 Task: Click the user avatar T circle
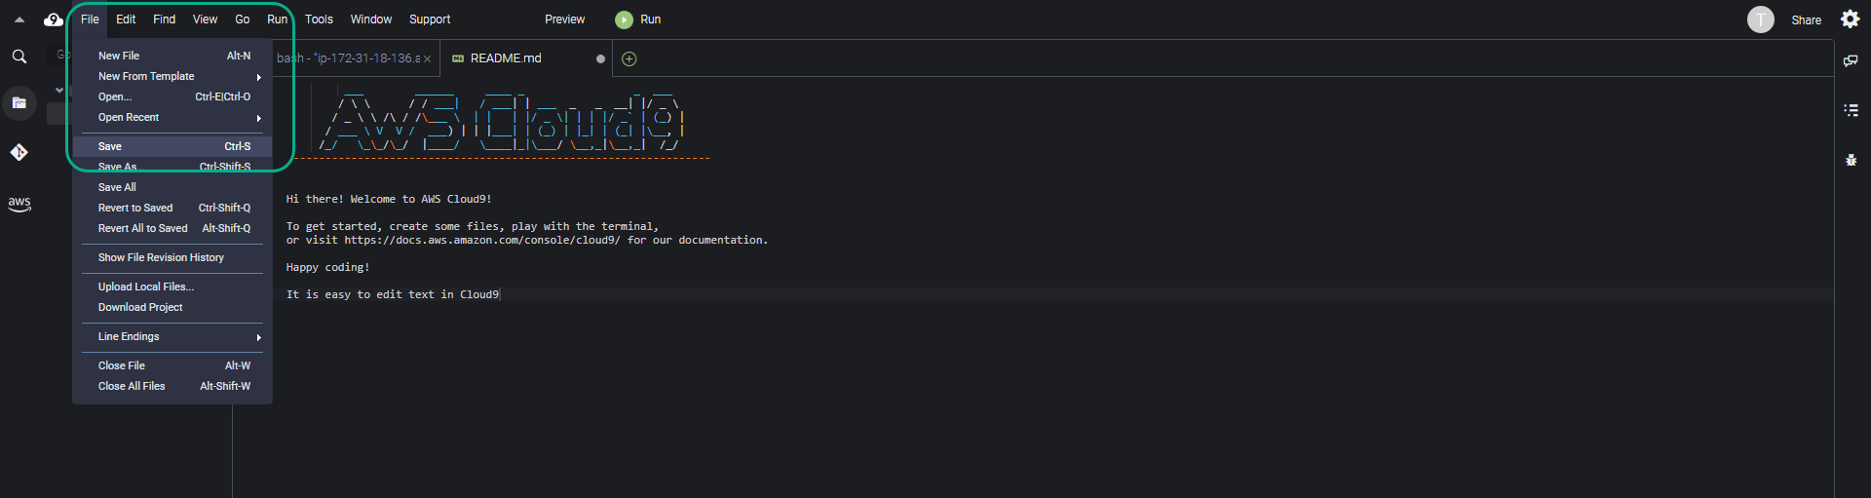coord(1760,19)
